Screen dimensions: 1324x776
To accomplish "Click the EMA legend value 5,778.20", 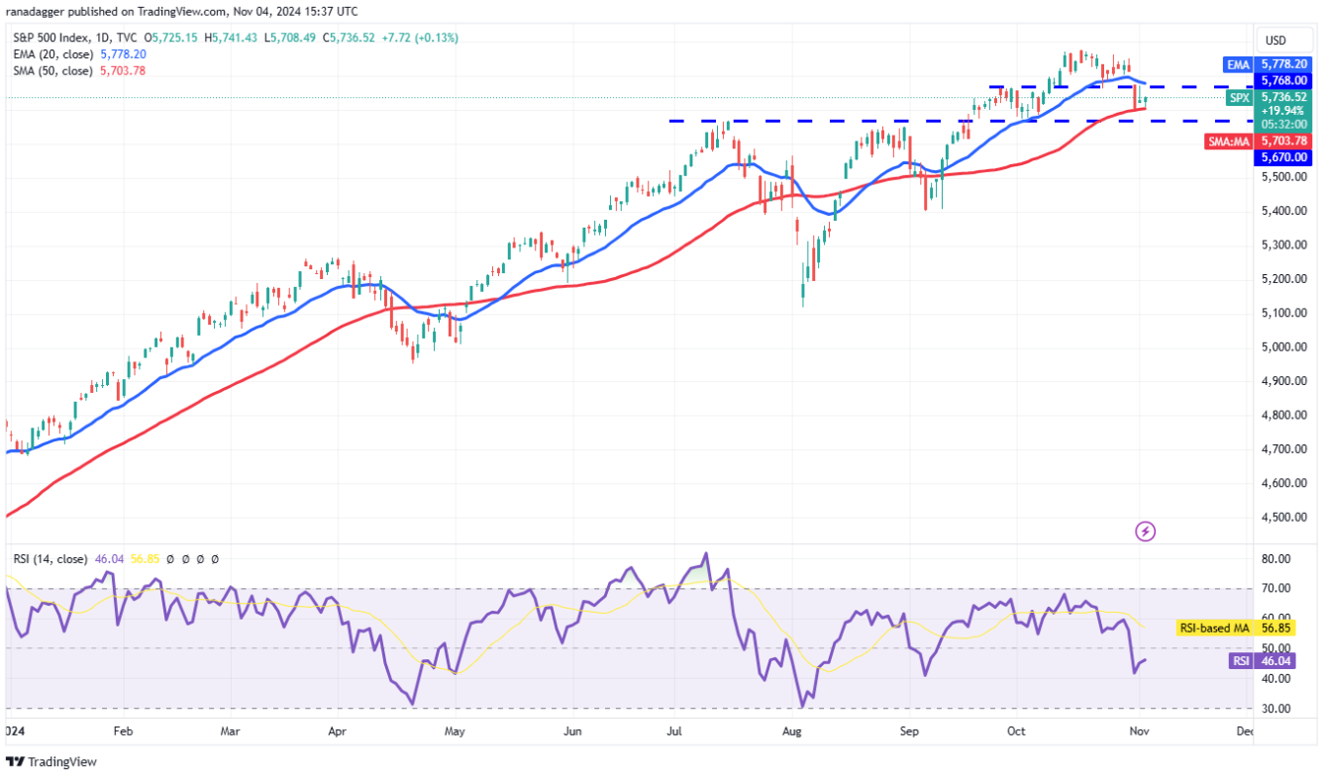I will 123,54.
